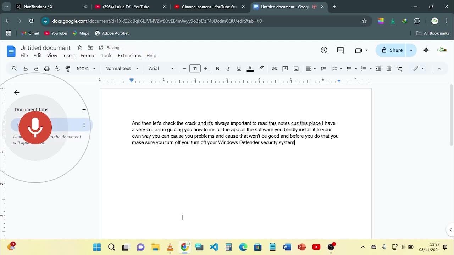Toggle underline formatting
Viewport: 454px width, 255px height.
coord(239,69)
